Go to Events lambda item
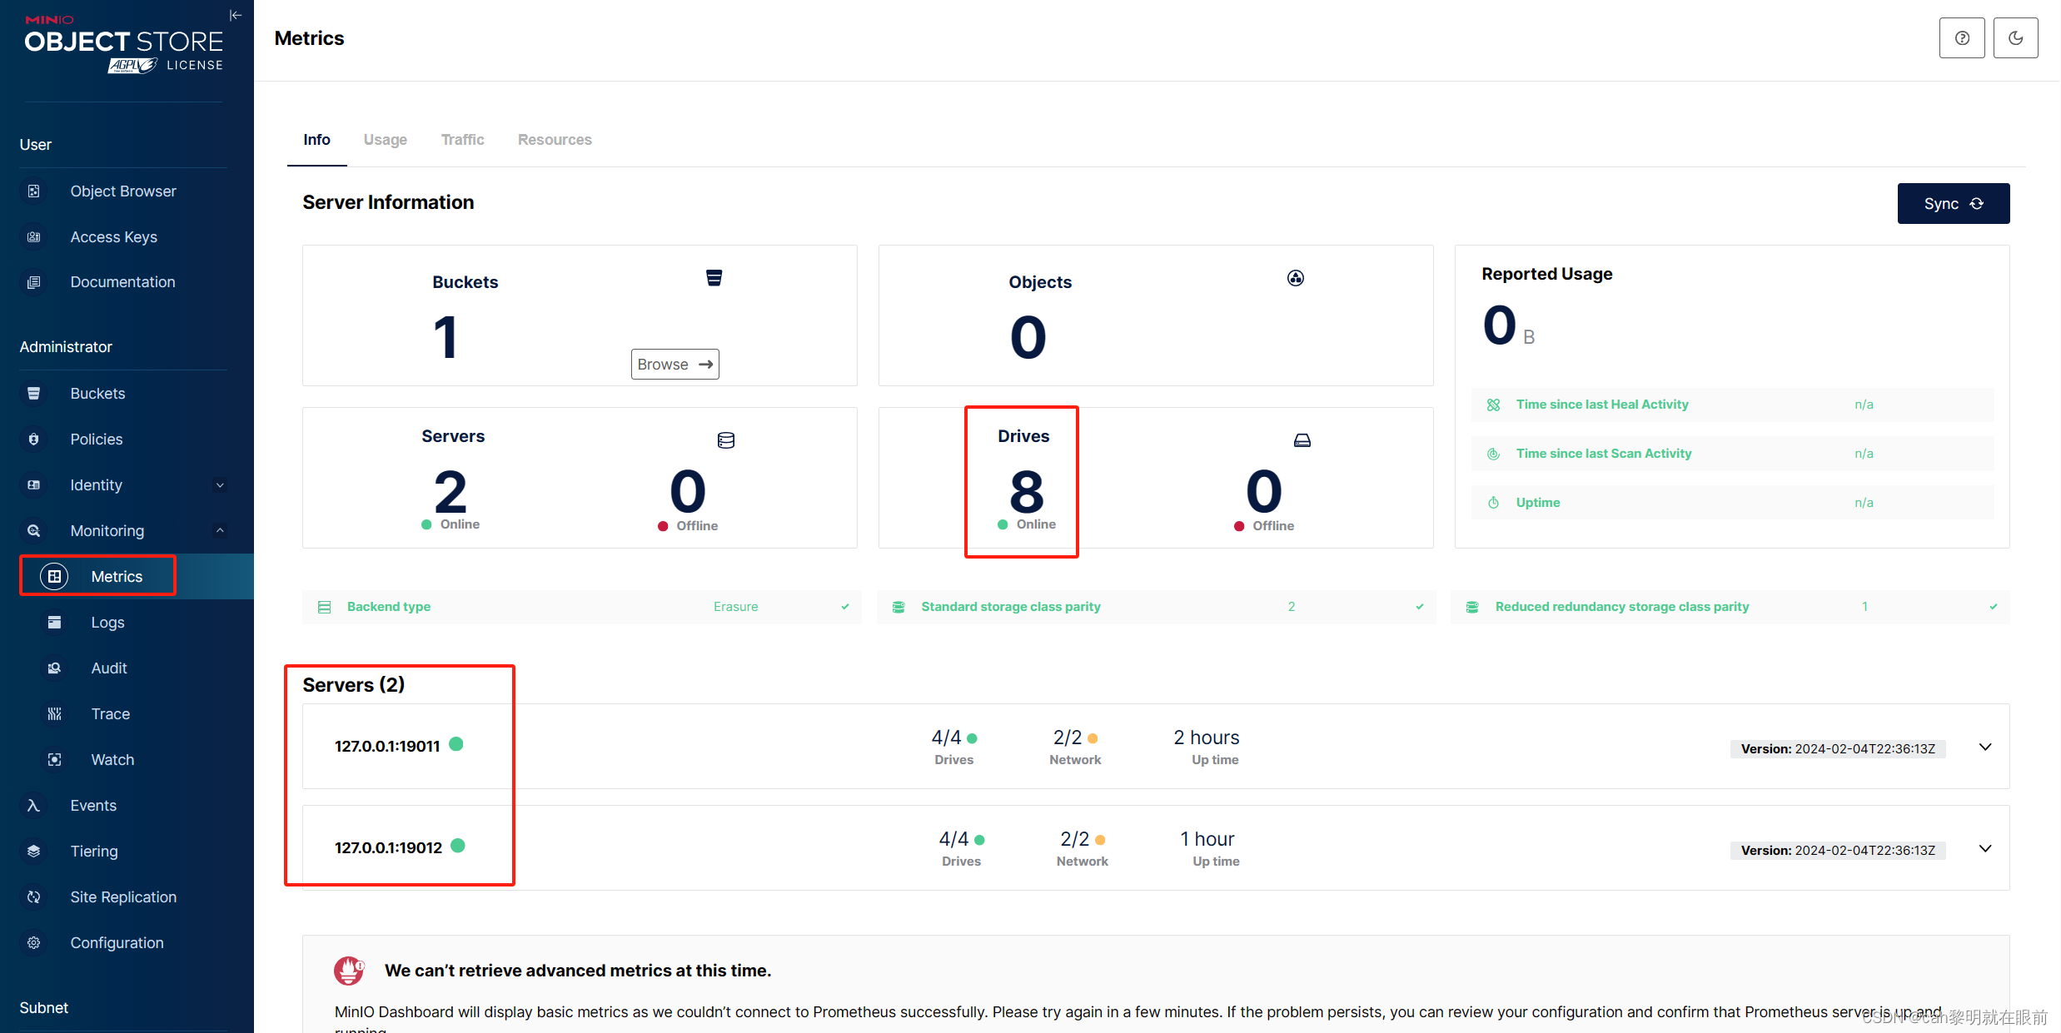Viewport: 2061px width, 1033px height. (x=92, y=806)
